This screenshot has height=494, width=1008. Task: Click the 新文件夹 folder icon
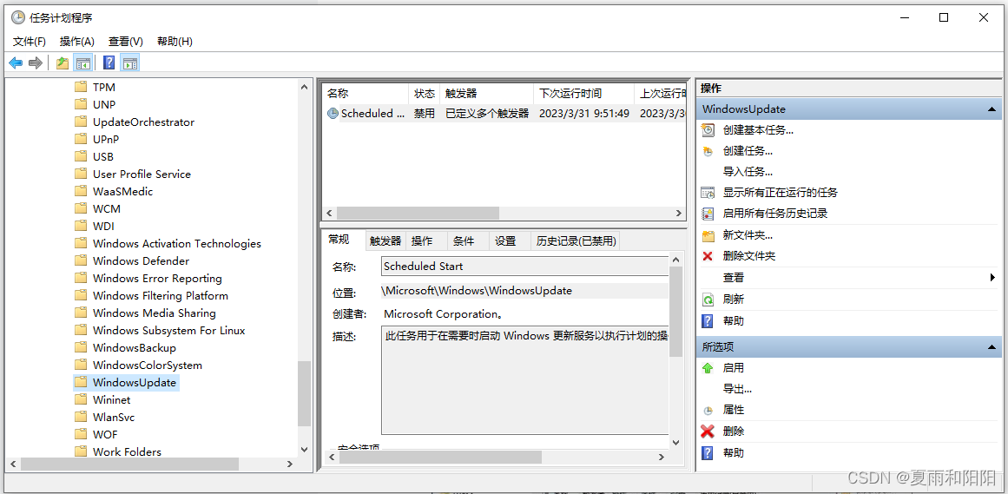(x=708, y=235)
